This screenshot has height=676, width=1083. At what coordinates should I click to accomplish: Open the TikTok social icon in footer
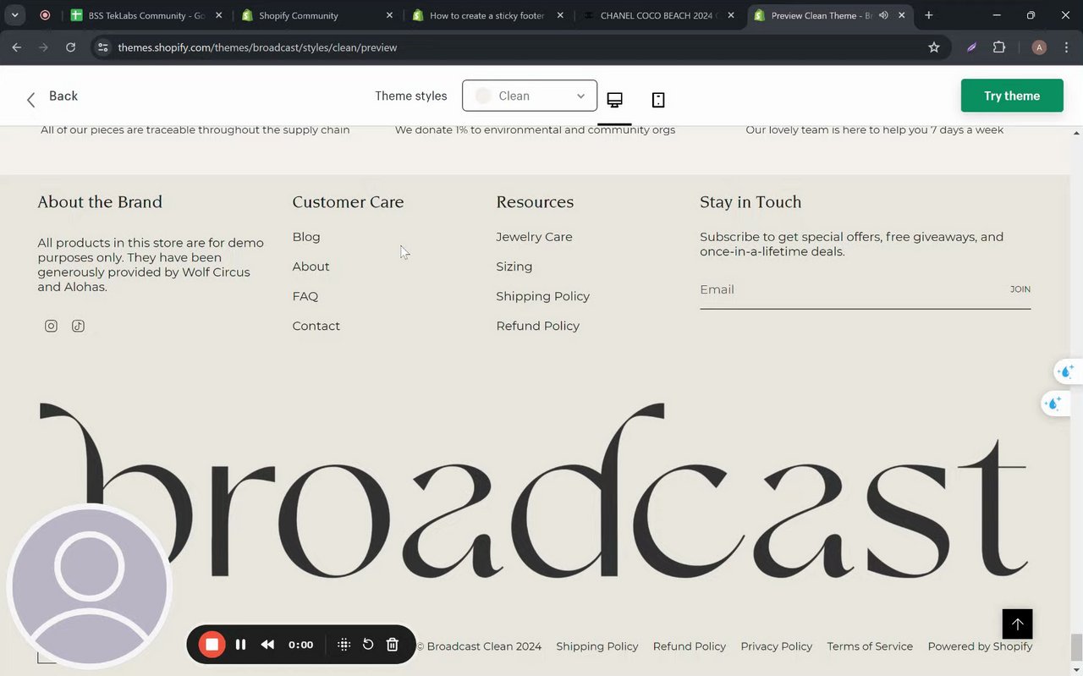point(78,326)
